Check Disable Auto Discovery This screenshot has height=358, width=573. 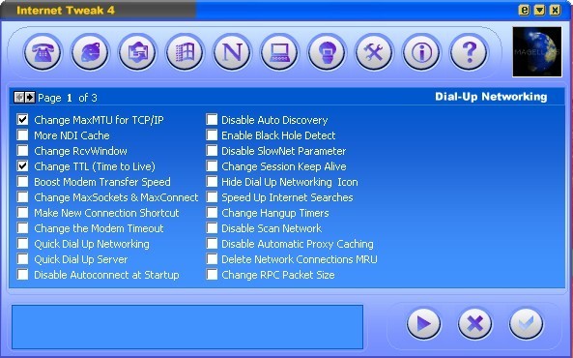coord(212,119)
